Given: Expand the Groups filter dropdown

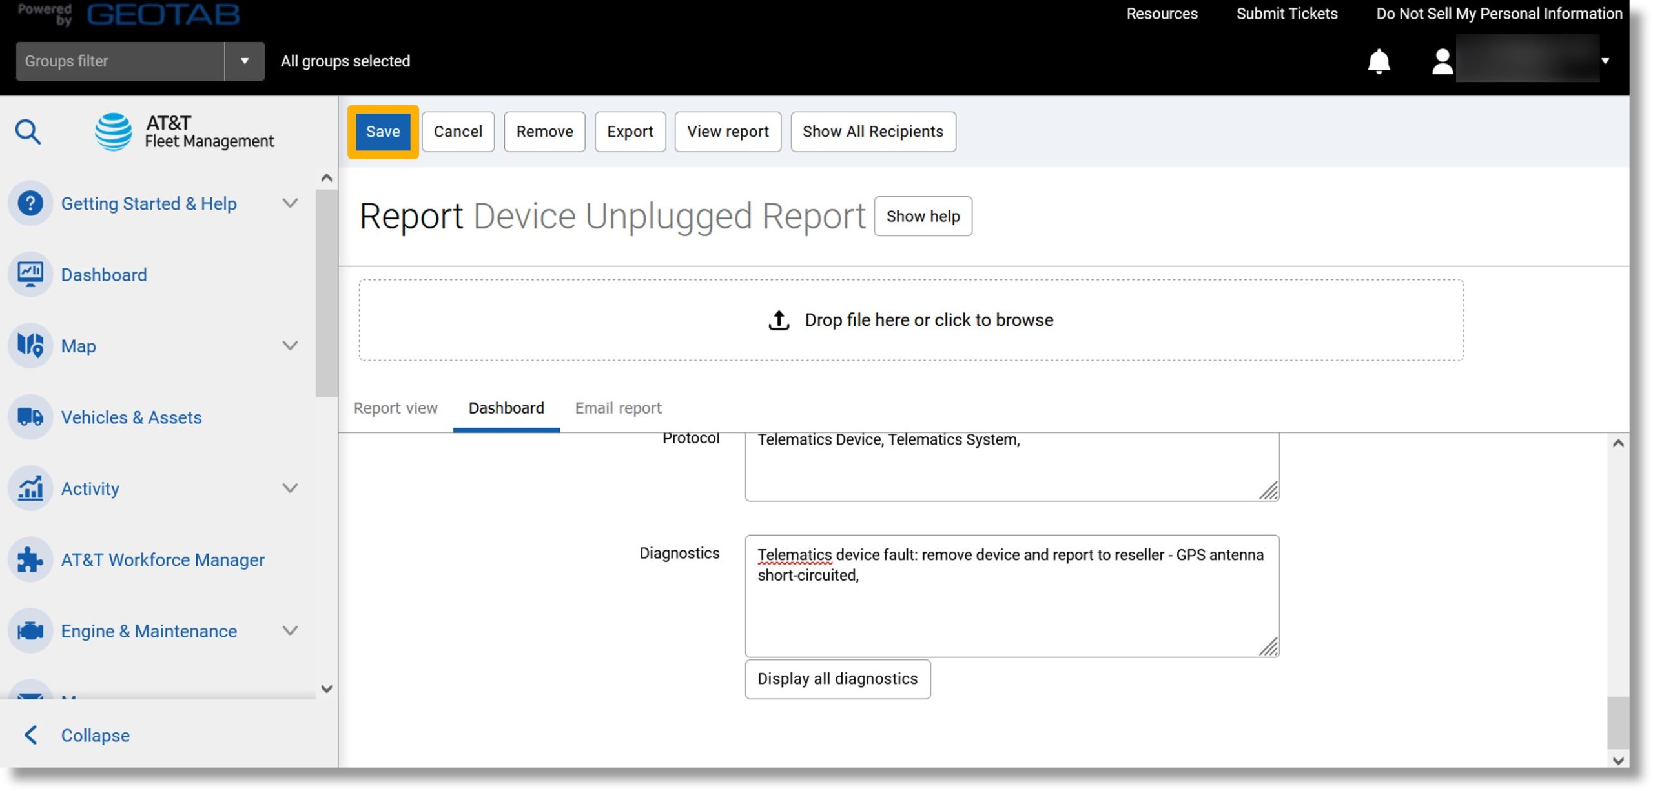Looking at the screenshot, I should point(243,60).
